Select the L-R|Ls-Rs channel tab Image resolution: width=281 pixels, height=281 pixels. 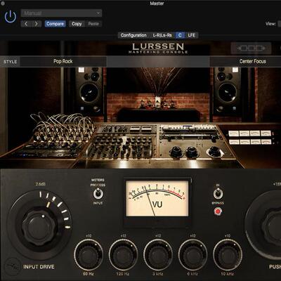[x=162, y=35]
